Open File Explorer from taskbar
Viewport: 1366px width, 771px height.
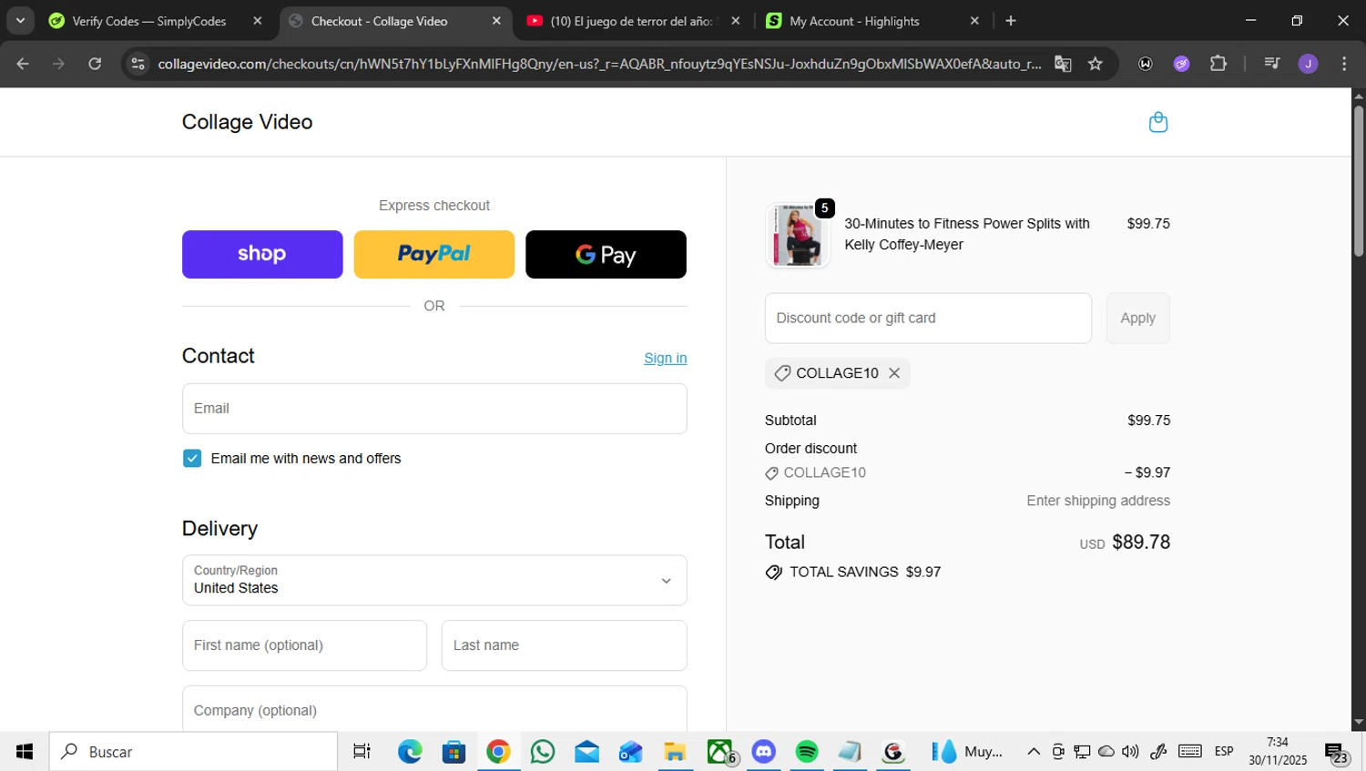pyautogui.click(x=675, y=752)
